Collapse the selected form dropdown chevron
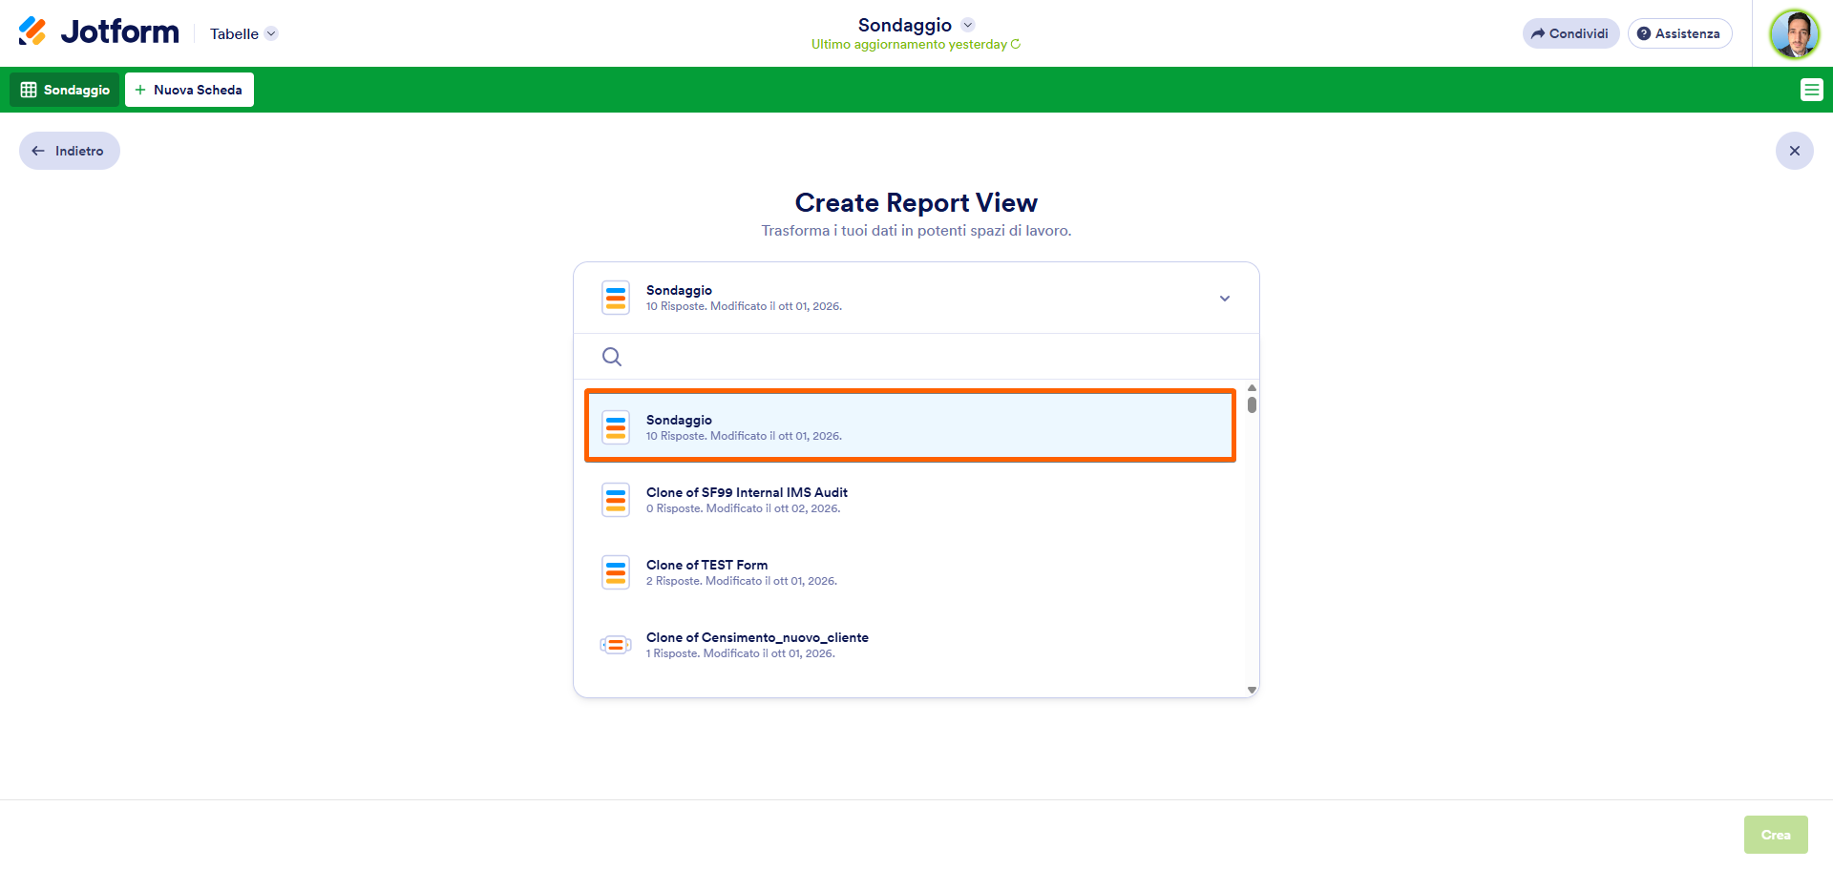The height and width of the screenshot is (869, 1833). (1225, 299)
